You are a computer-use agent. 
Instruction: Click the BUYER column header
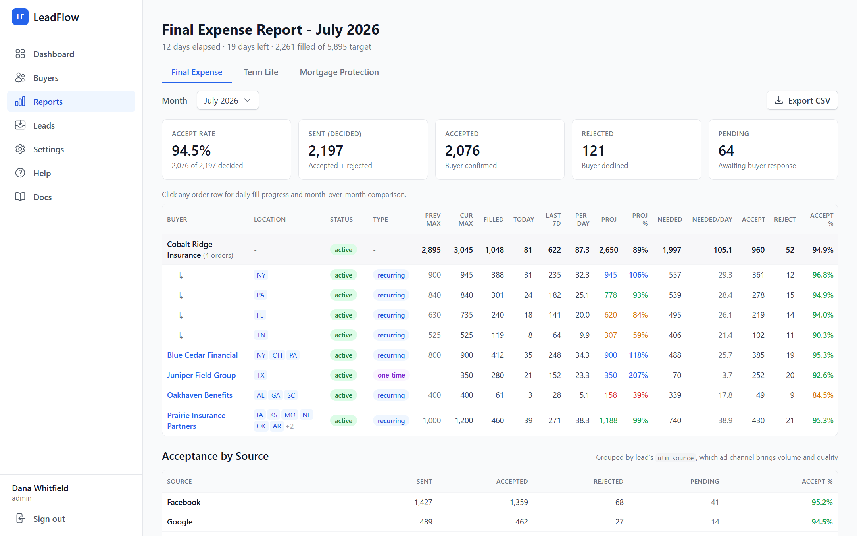[x=177, y=219]
